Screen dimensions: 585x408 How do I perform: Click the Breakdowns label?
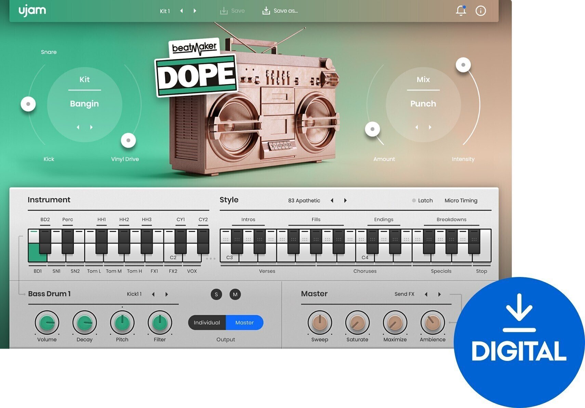point(451,219)
